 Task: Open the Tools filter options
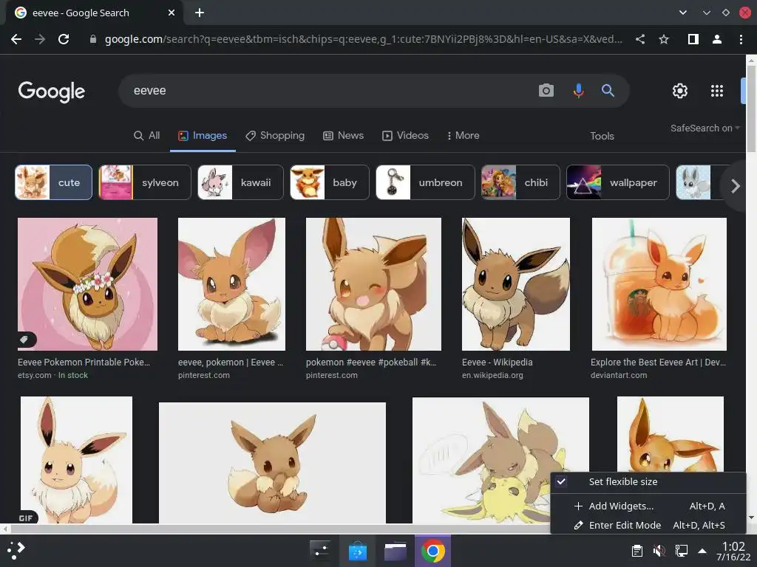pos(602,136)
